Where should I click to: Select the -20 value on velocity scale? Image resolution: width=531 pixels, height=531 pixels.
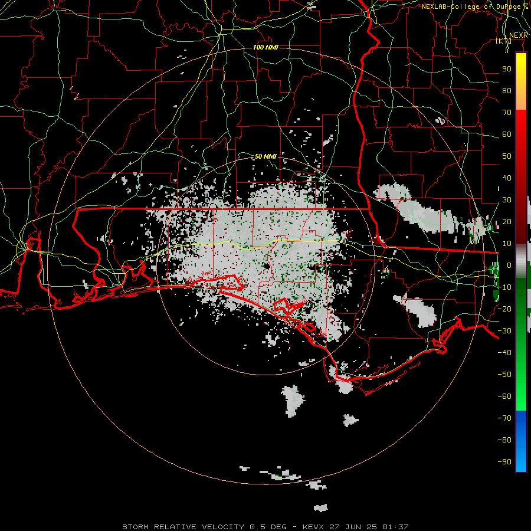[x=504, y=309]
